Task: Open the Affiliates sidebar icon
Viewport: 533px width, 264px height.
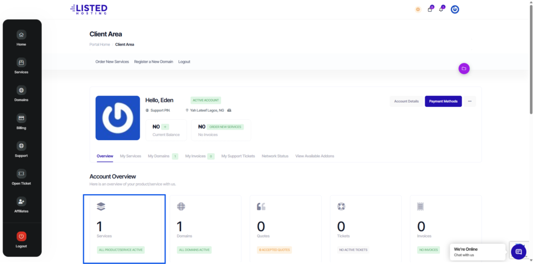Action: (21, 202)
